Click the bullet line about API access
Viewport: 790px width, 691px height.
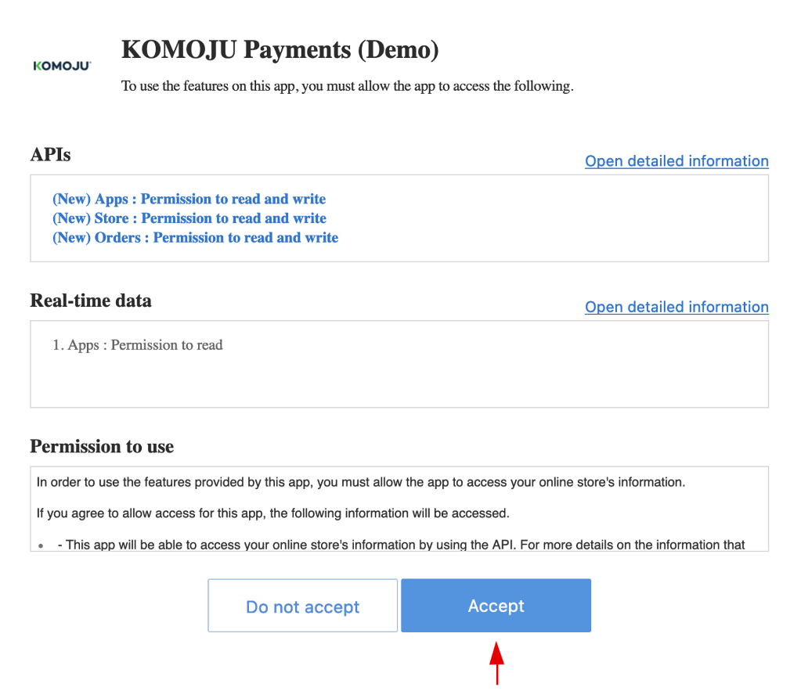[401, 545]
